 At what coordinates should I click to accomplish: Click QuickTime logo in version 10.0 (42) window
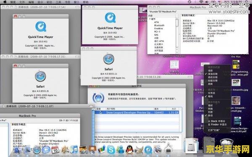pyautogui.click(x=110, y=18)
